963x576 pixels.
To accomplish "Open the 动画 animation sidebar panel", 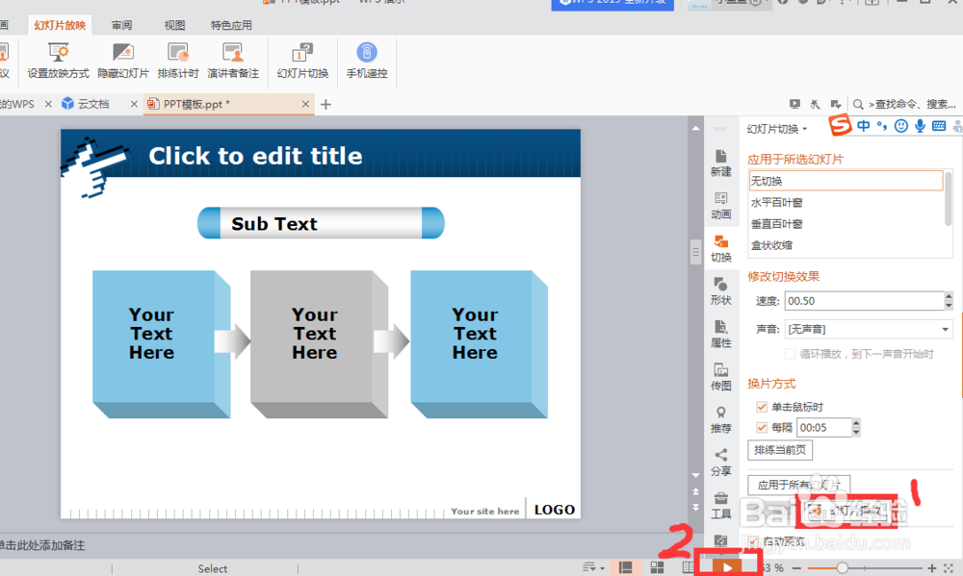I will 721,206.
